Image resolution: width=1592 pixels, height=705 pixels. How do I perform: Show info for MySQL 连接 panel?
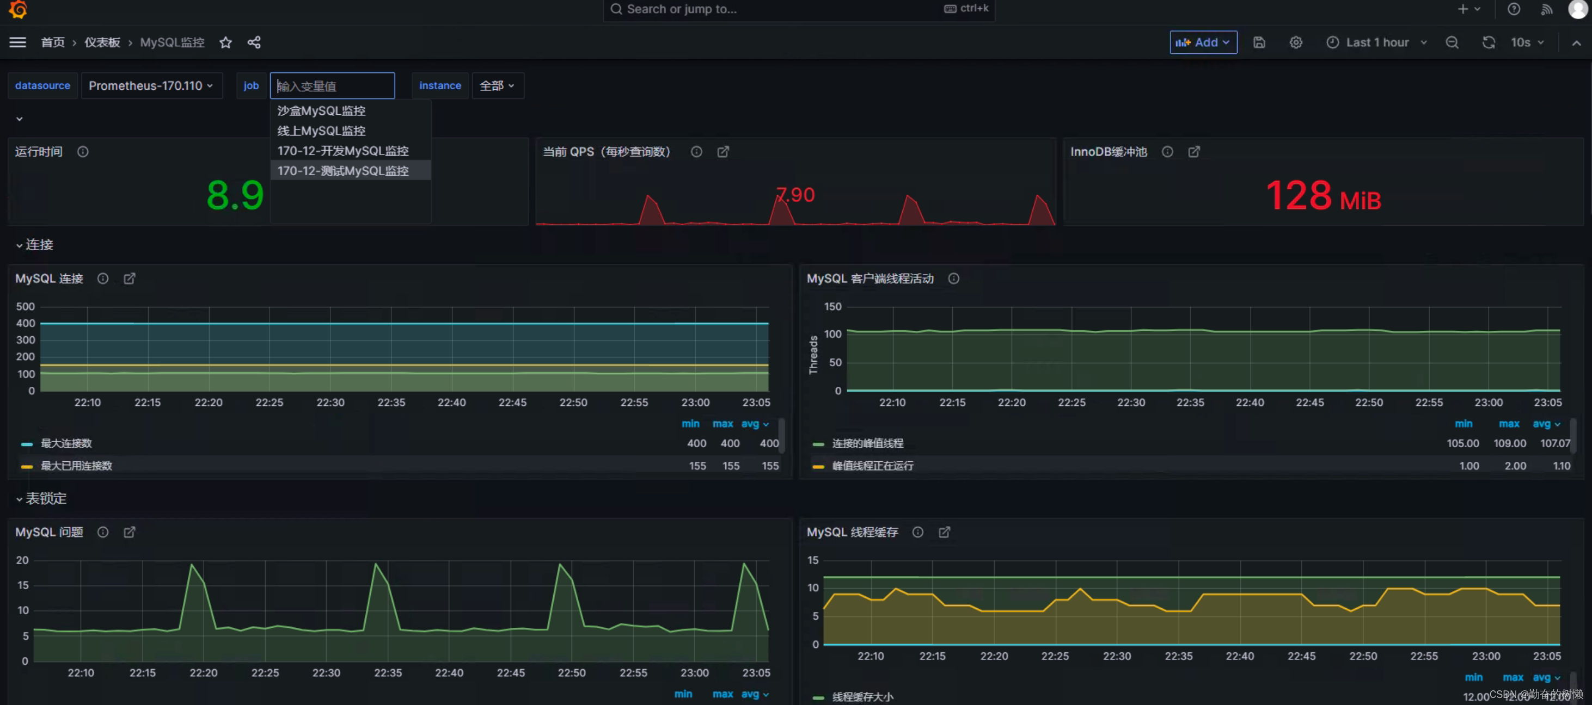point(102,279)
